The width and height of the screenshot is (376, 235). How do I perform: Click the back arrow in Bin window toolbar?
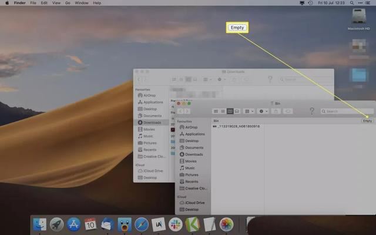[181, 111]
